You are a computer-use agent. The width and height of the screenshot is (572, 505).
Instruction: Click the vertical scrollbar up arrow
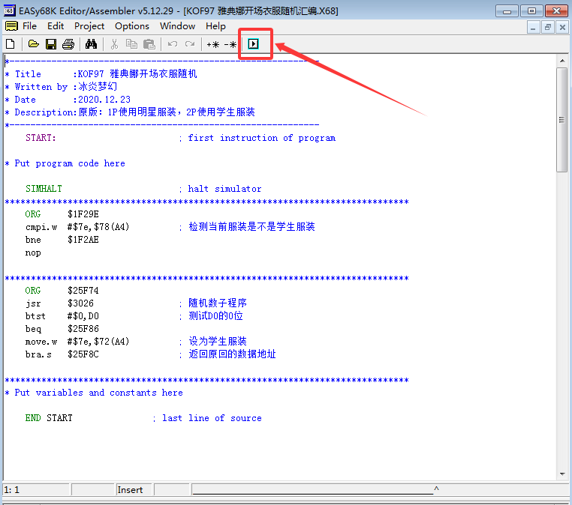pos(562,61)
